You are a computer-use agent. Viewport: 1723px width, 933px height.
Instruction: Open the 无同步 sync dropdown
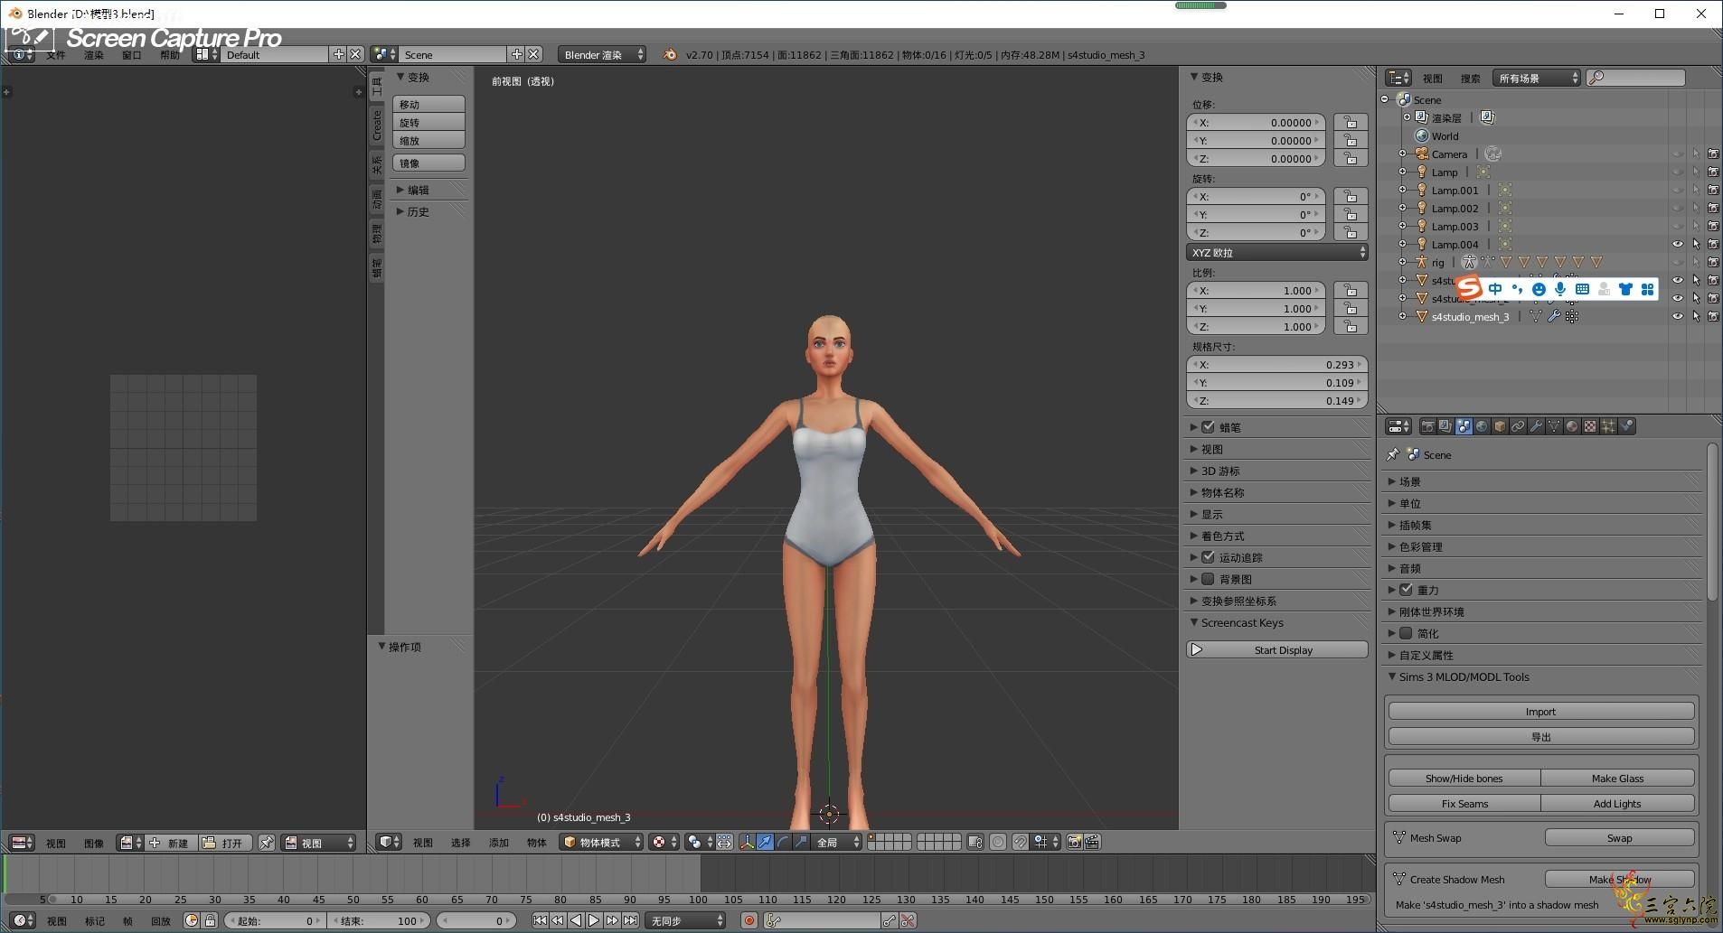tap(686, 920)
